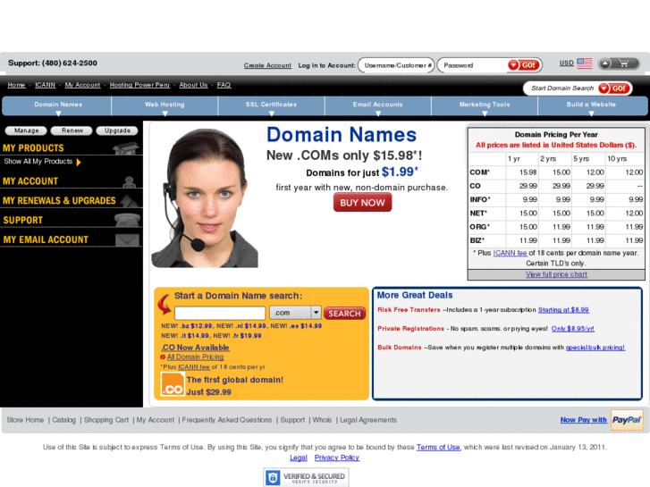Open the Terms of Use link

point(438,447)
